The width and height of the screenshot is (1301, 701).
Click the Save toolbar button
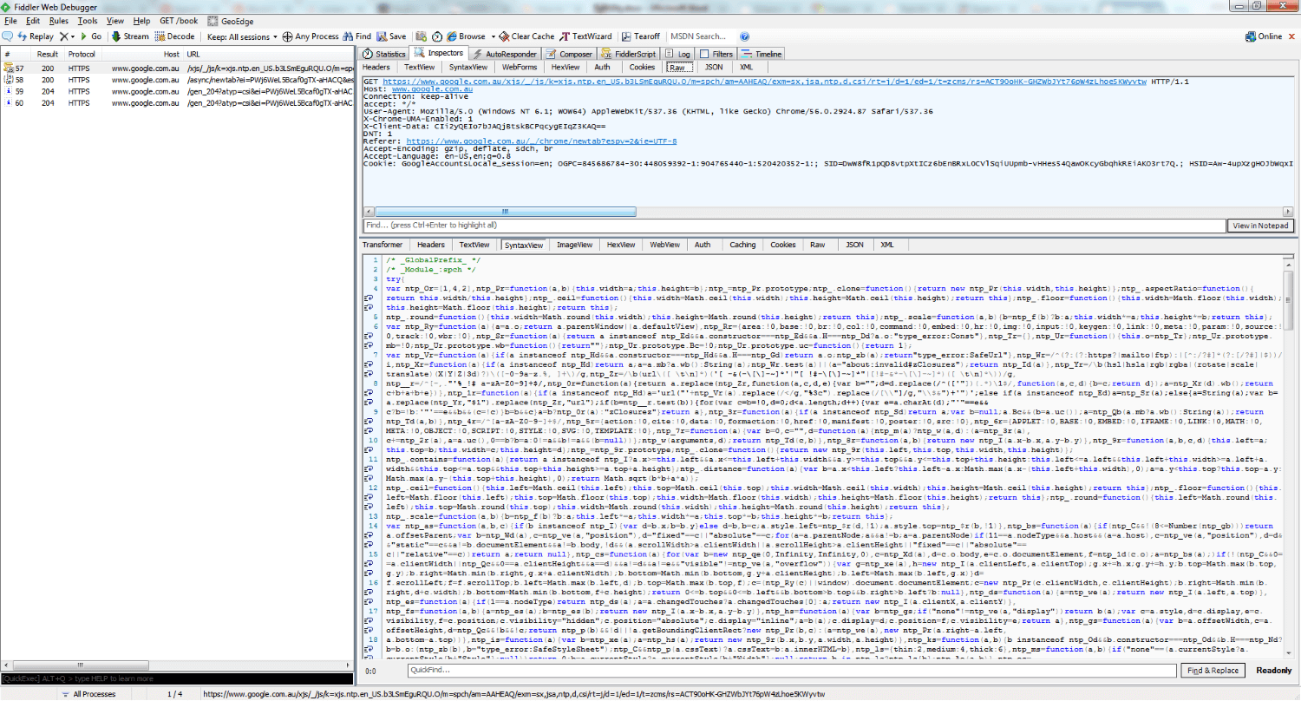click(391, 36)
